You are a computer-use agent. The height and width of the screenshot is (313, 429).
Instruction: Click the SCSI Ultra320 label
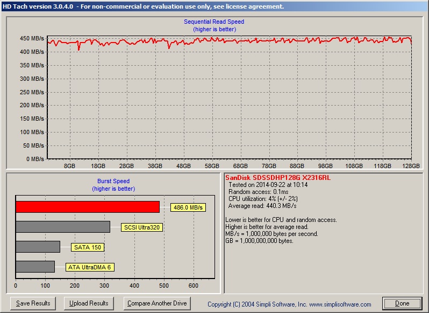click(142, 227)
